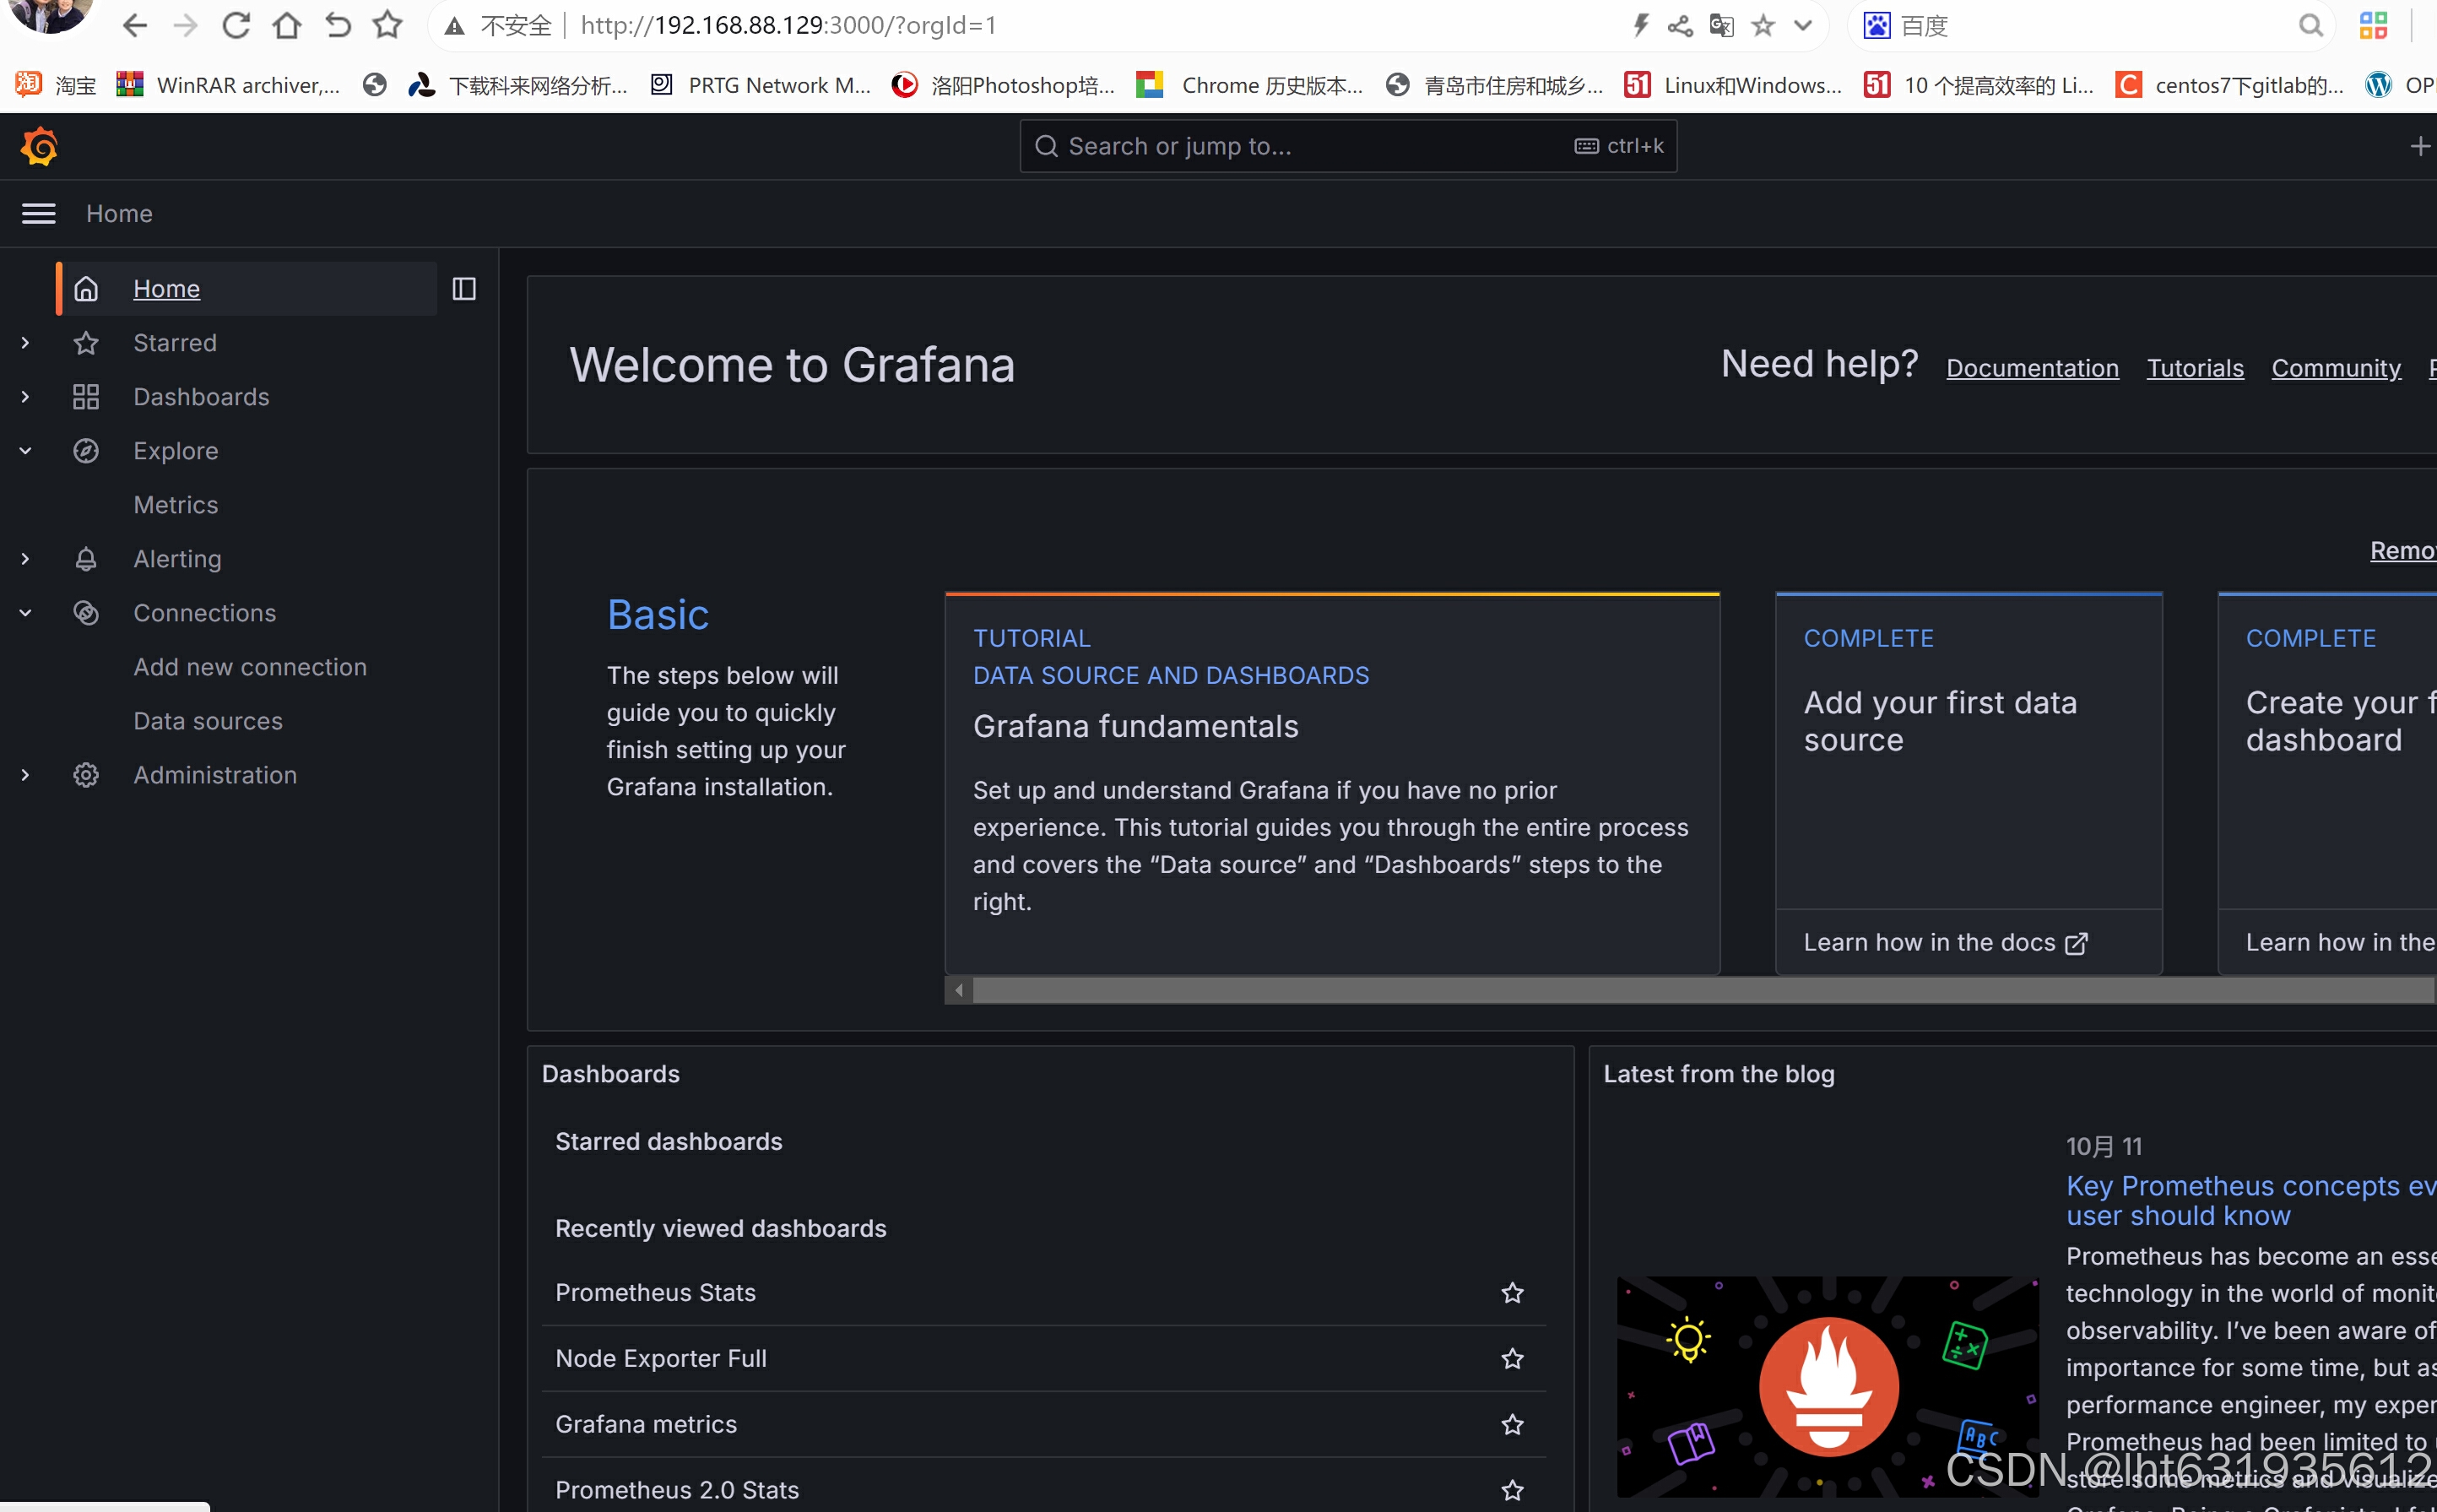Click the browser home icon
The width and height of the screenshot is (2437, 1512).
[x=287, y=25]
